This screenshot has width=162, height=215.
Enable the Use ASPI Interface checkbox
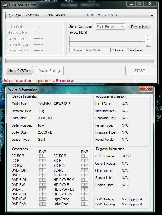point(112,50)
